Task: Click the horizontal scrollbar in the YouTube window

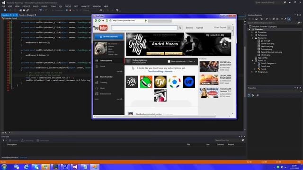Action: tap(156, 116)
